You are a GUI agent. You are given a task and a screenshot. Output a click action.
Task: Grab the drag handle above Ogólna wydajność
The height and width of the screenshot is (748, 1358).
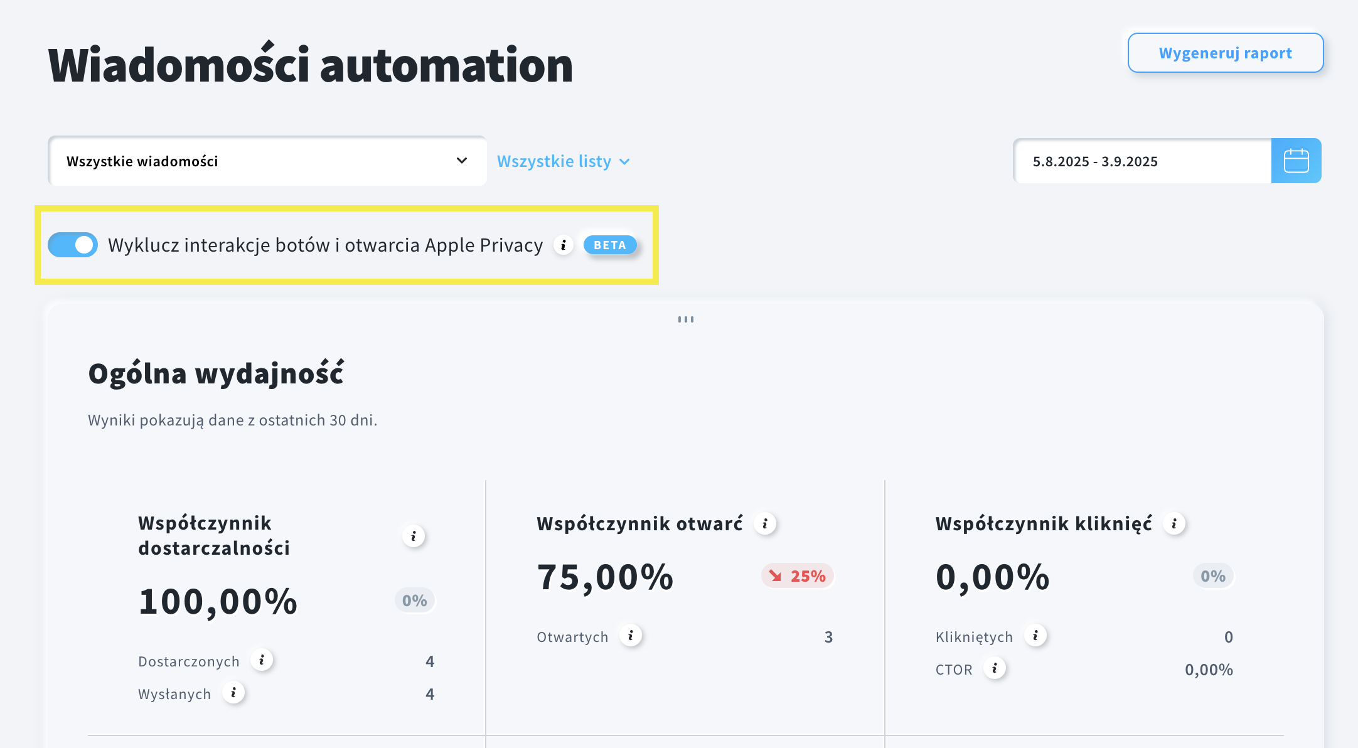coord(686,319)
